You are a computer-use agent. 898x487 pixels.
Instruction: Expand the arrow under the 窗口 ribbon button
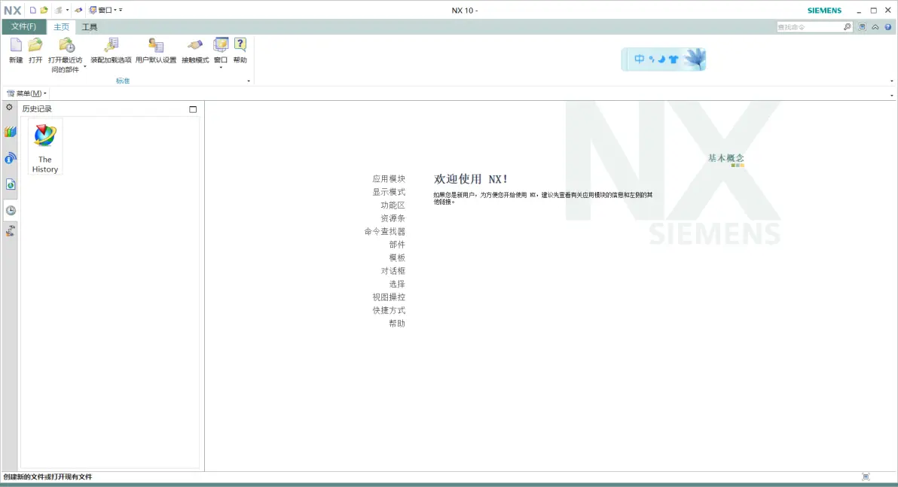pos(221,68)
